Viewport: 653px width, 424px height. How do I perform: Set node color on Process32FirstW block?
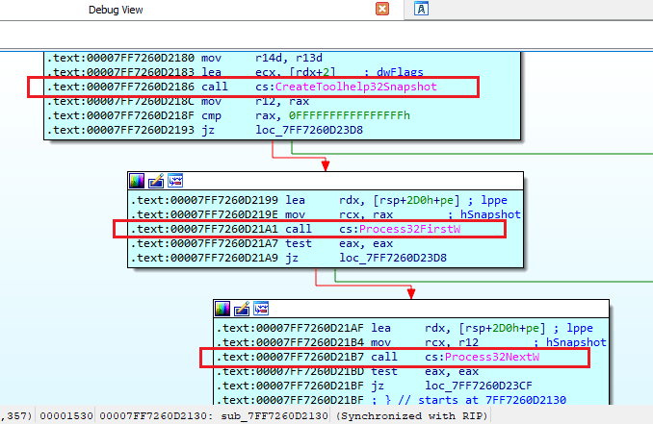(137, 181)
